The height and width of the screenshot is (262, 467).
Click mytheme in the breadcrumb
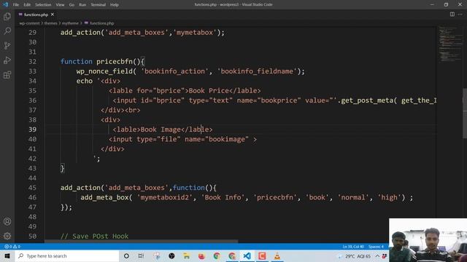pyautogui.click(x=70, y=23)
